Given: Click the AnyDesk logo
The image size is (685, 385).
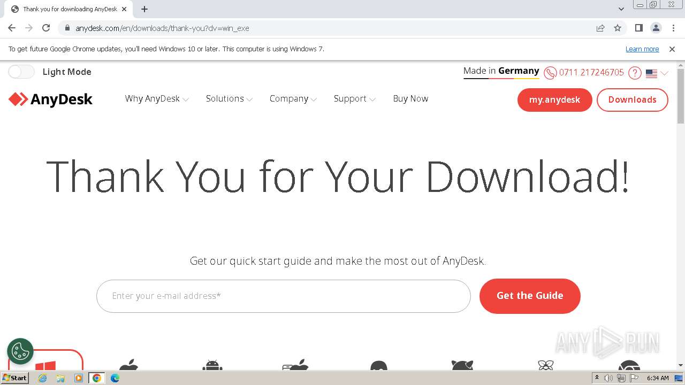Looking at the screenshot, I should (x=51, y=99).
